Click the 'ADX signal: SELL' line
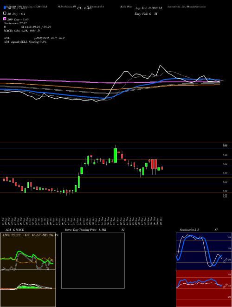232x307 pixels. point(25,42)
